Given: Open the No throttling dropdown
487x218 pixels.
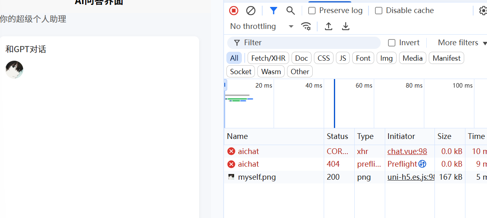Looking at the screenshot, I should tap(261, 26).
